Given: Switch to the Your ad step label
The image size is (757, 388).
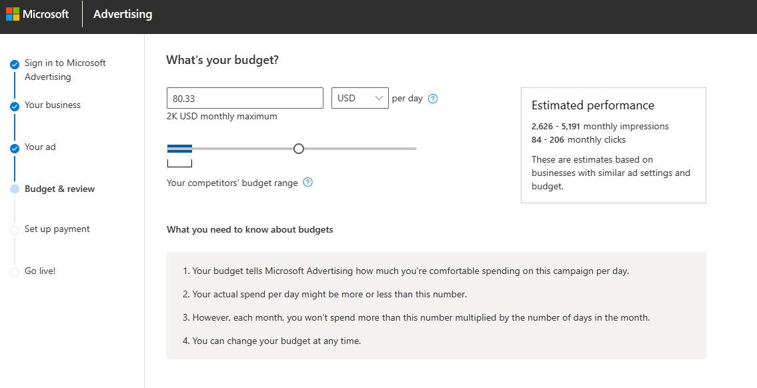Looking at the screenshot, I should click(40, 147).
